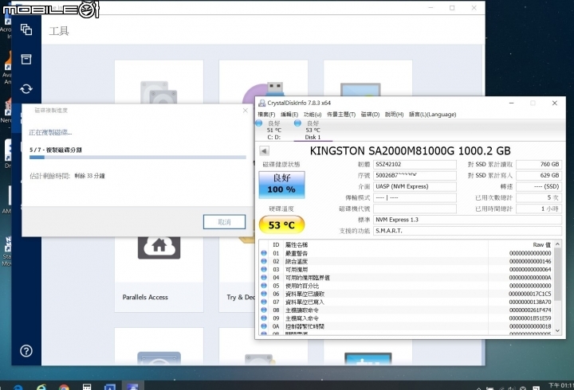This screenshot has width=574, height=390.
Task: Click the taskbar clock showing 下午 01:11
Action: click(x=560, y=385)
